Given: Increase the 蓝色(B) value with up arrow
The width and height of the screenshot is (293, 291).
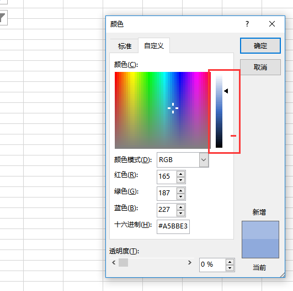Looking at the screenshot, I should (x=180, y=207).
